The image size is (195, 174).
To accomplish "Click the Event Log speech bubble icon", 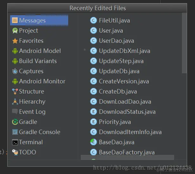I will point(15,112).
